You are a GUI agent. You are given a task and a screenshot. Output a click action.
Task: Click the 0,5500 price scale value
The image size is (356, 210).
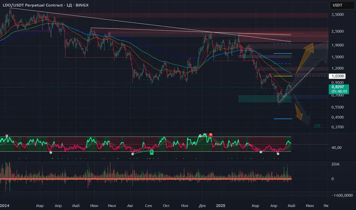point(337,107)
